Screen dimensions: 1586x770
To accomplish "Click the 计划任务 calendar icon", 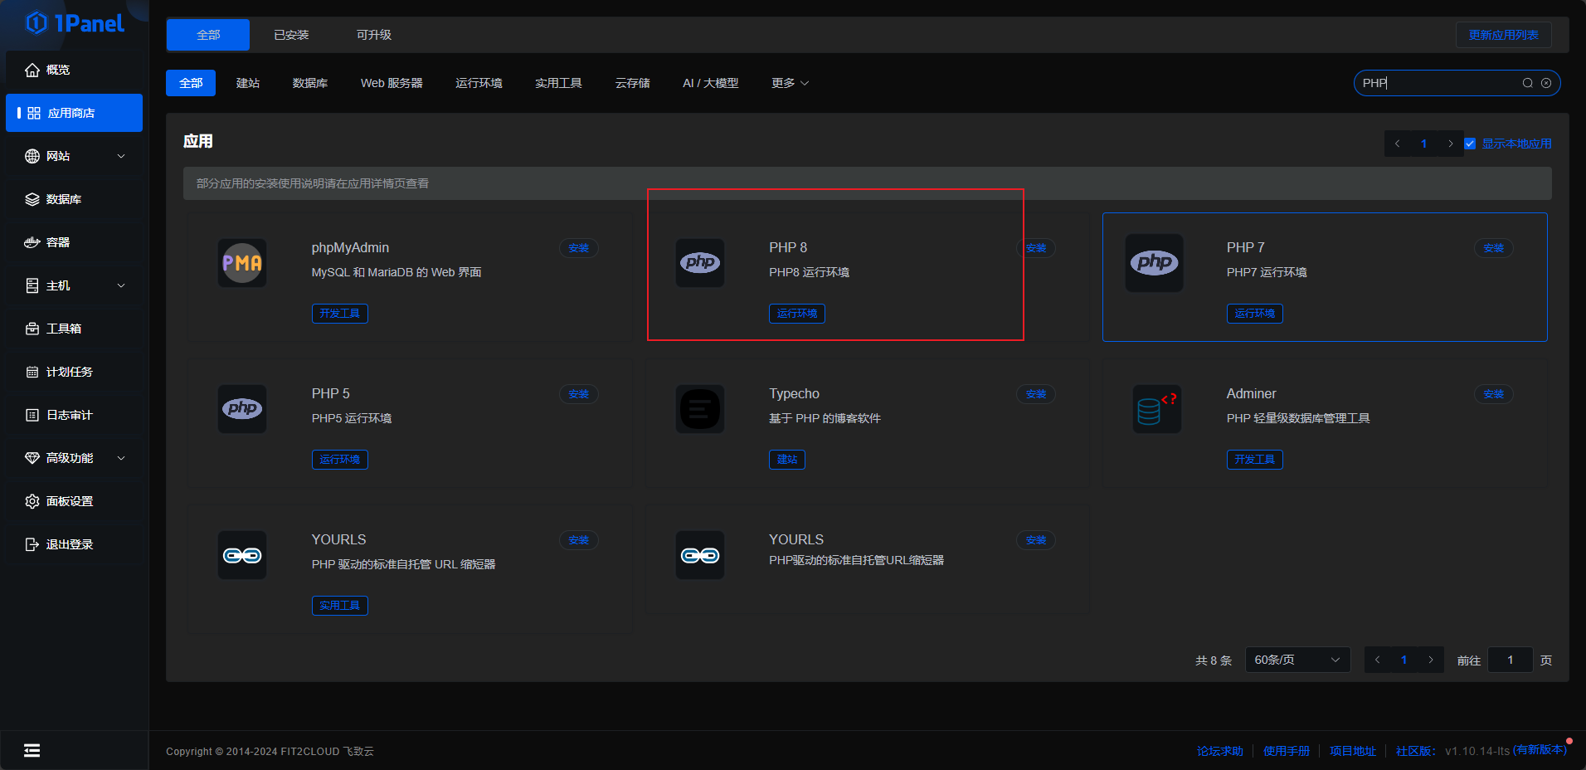I will tap(32, 372).
